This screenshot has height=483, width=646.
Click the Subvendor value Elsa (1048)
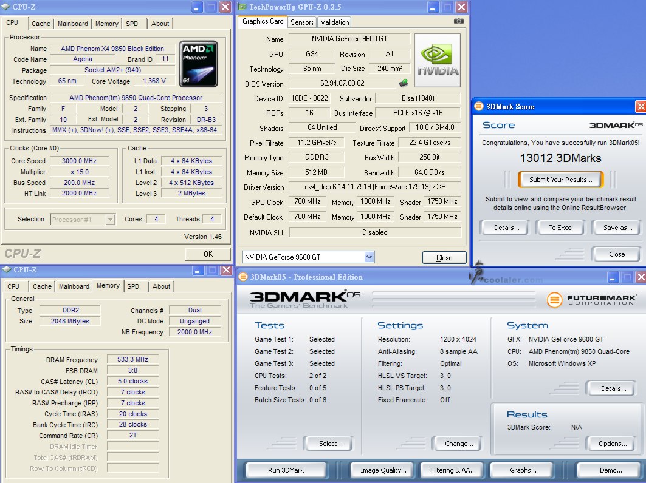point(417,98)
